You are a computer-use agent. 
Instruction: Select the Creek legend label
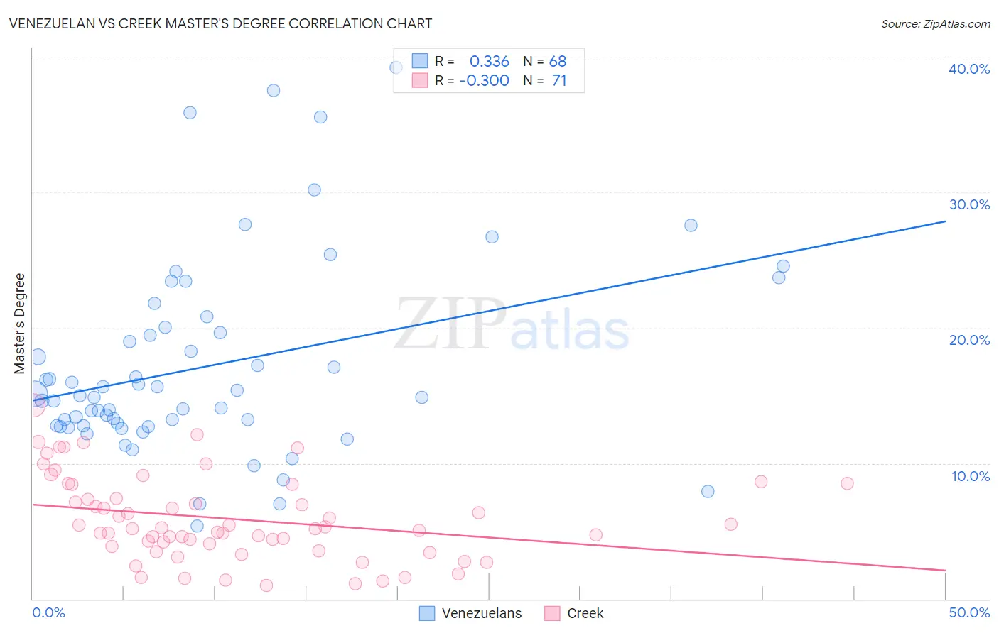click(x=585, y=613)
